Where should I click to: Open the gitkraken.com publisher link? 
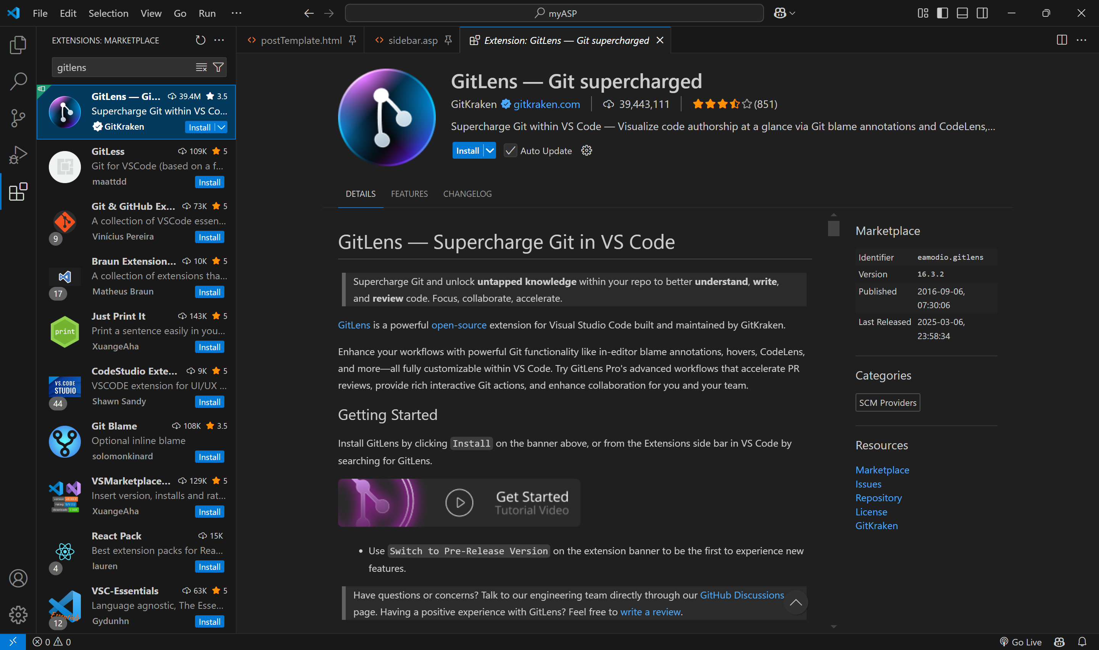[x=547, y=104]
